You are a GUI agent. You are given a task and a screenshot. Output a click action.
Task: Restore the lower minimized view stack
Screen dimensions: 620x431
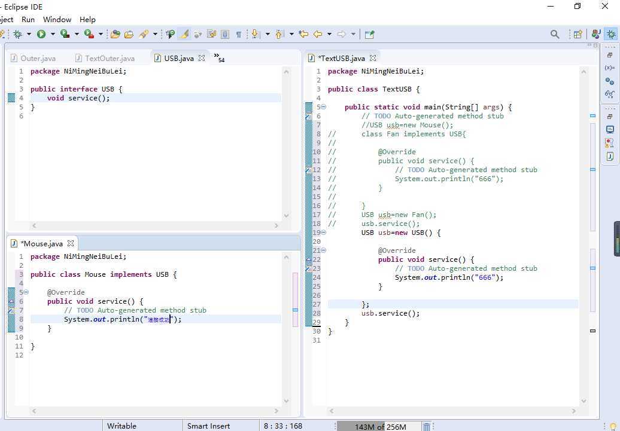tap(610, 117)
